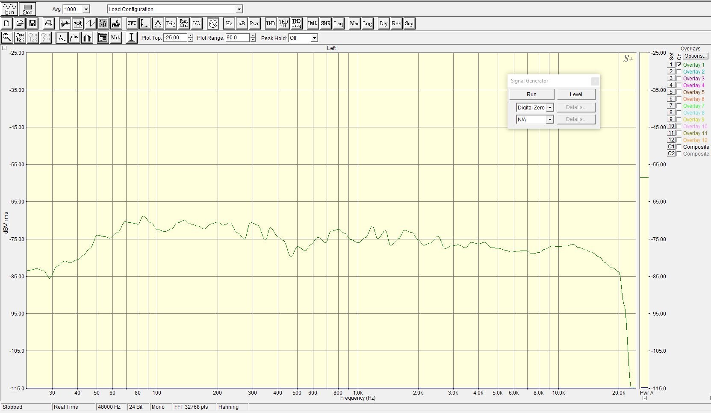Open the Run Ctrl toolbar button
Viewport: 711px width, 413px height.
[183, 24]
